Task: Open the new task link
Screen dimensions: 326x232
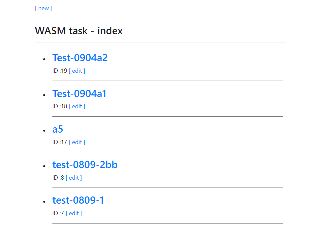Action: pyautogui.click(x=44, y=8)
